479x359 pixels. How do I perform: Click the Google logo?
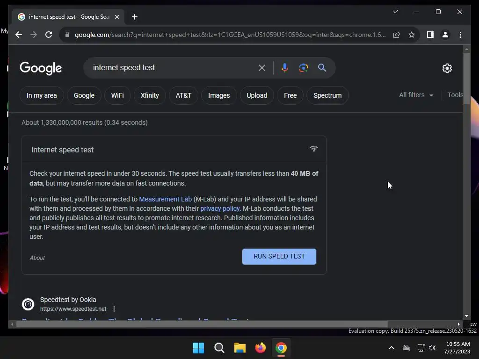point(41,68)
